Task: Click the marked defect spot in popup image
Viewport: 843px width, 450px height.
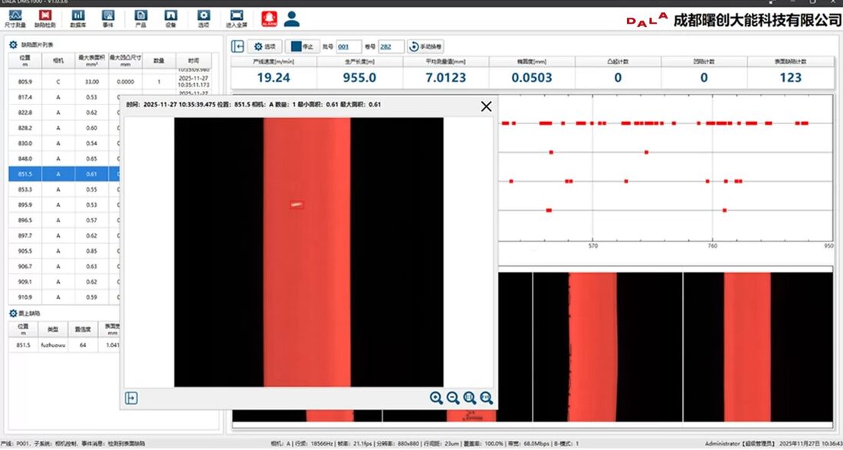Action: 297,204
